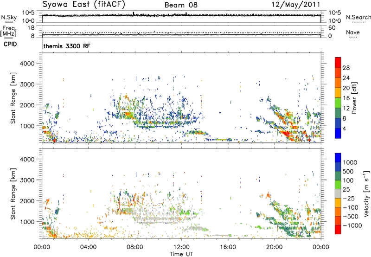The height and width of the screenshot is (257, 371).
Task: Click the strong echo cluster near 21:00 power panel
Action: [287, 134]
